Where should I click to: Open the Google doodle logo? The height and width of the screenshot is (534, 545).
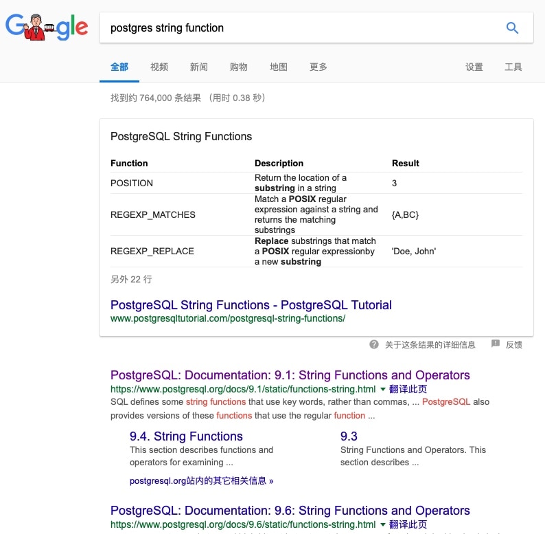47,27
